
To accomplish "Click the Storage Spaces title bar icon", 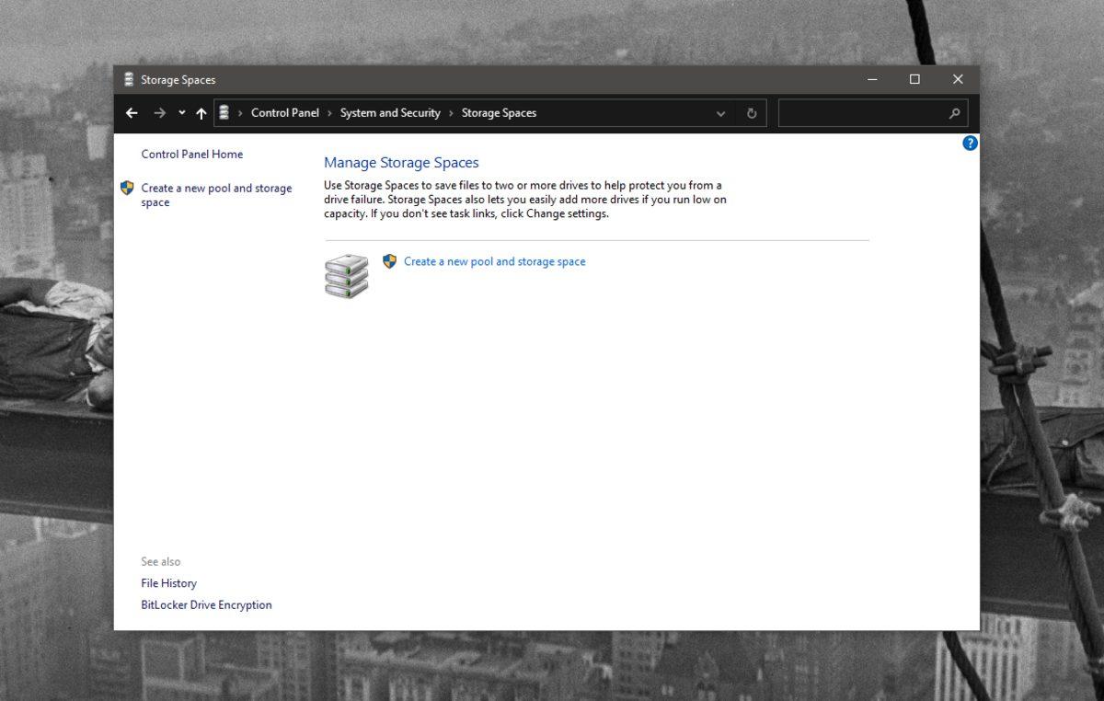I will (129, 80).
